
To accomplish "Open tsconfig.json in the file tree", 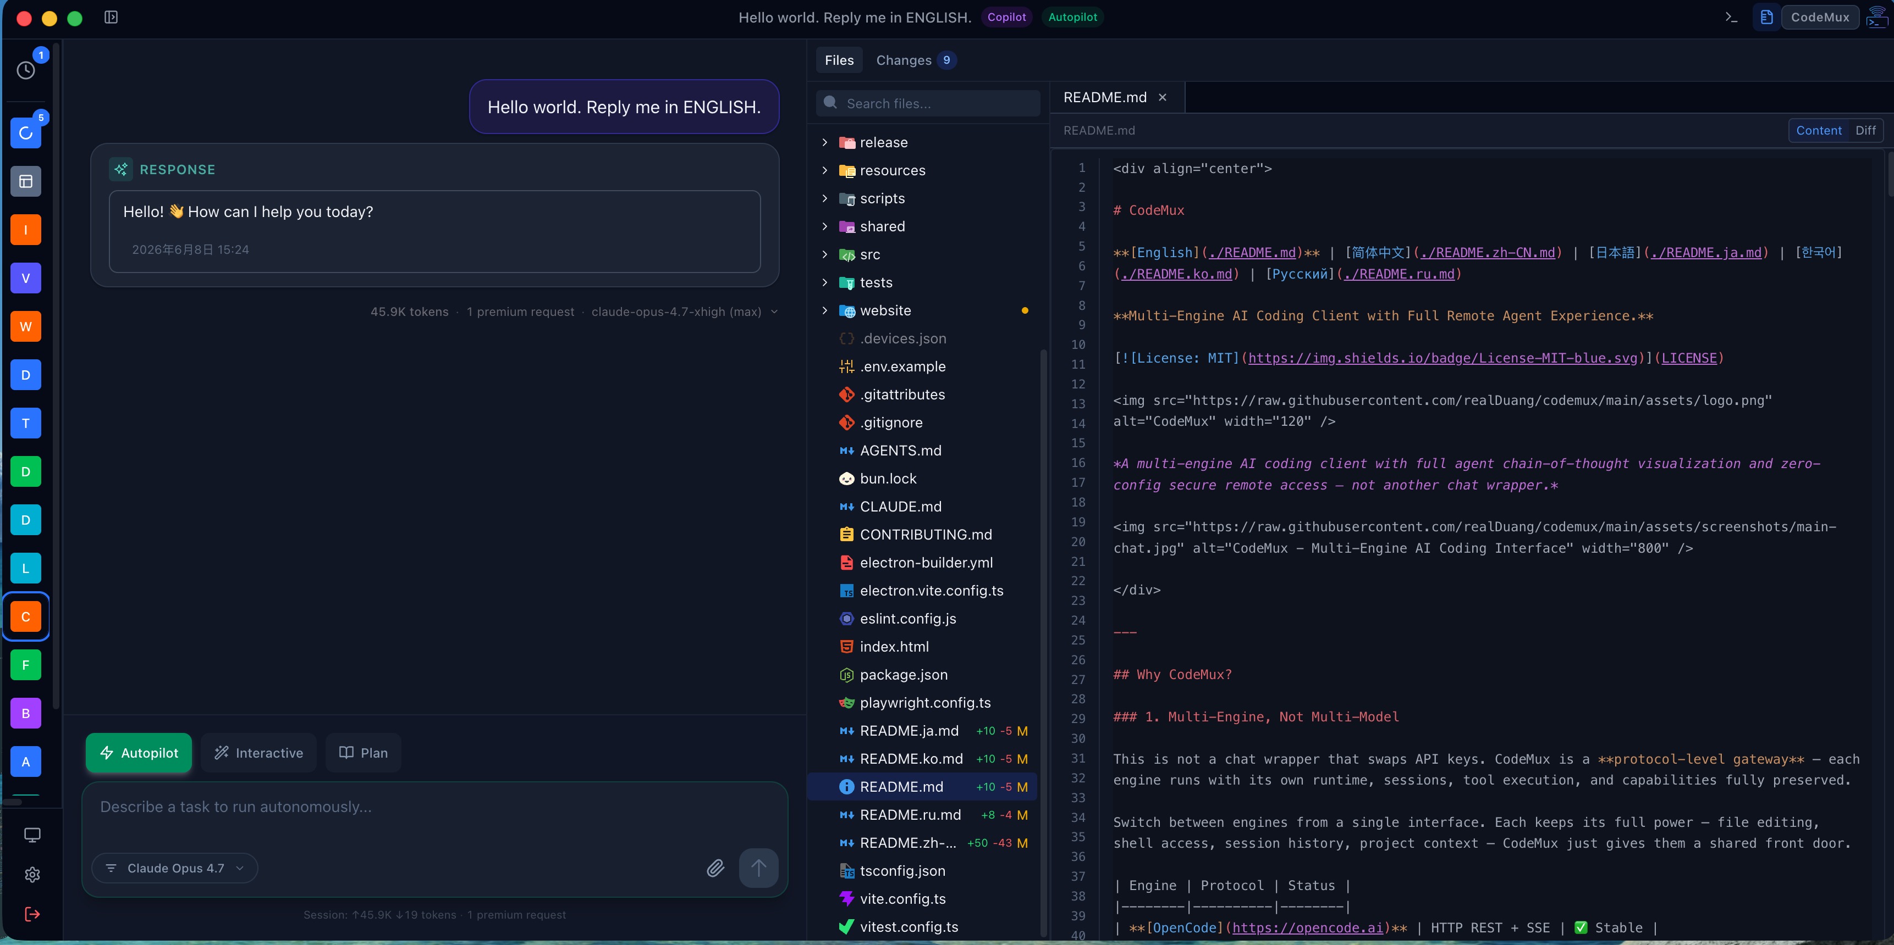I will pyautogui.click(x=923, y=871).
